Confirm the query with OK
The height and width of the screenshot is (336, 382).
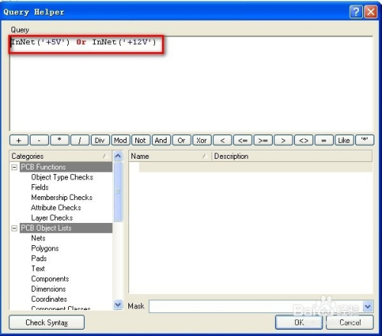point(299,322)
